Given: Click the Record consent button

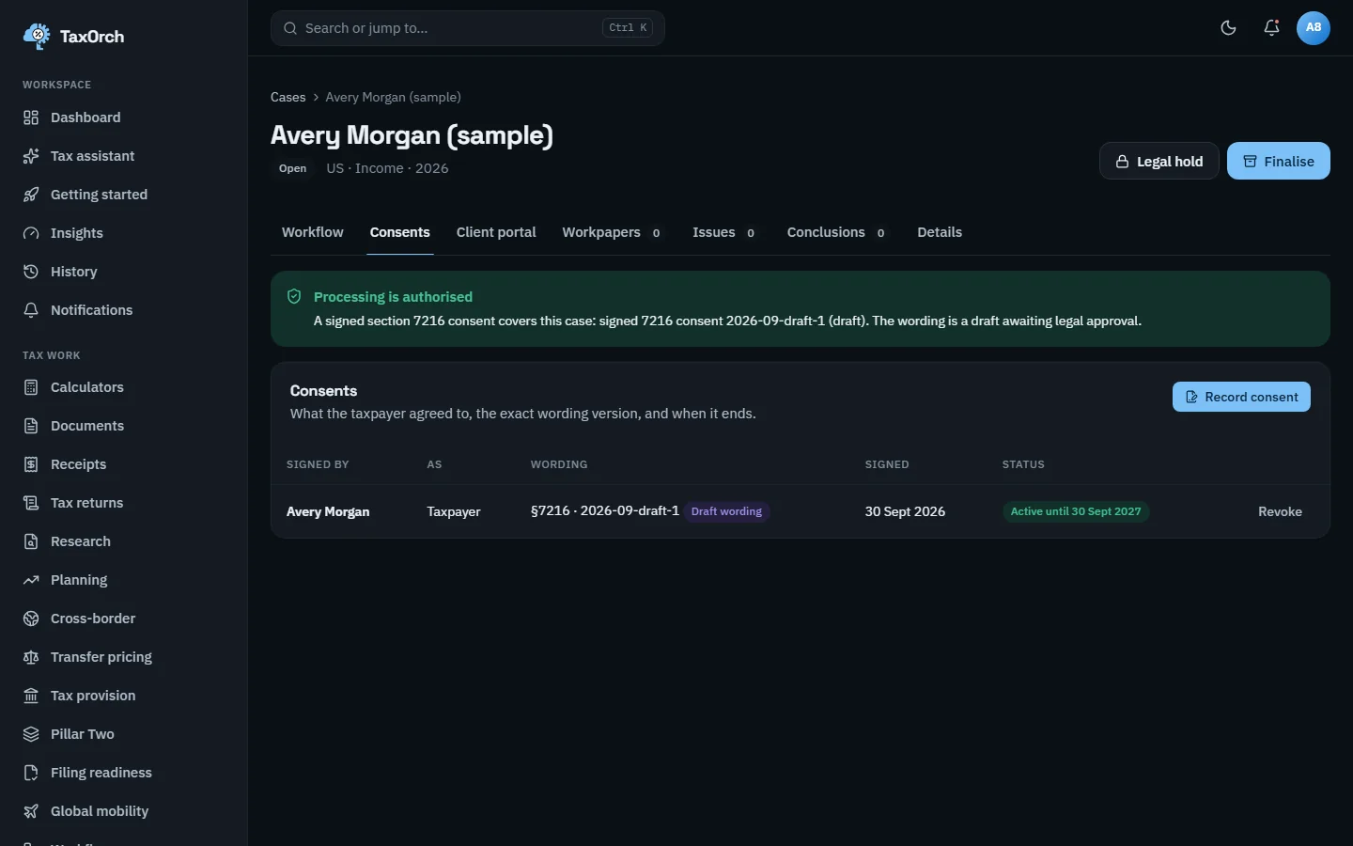Looking at the screenshot, I should pyautogui.click(x=1241, y=397).
